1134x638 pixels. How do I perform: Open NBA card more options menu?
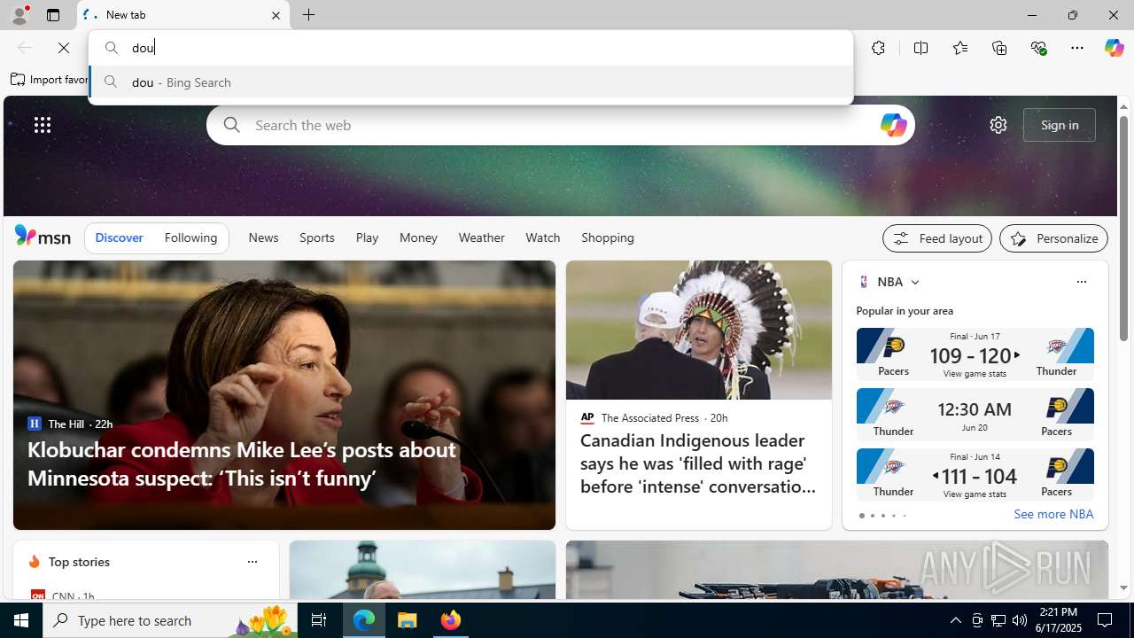point(1081,282)
